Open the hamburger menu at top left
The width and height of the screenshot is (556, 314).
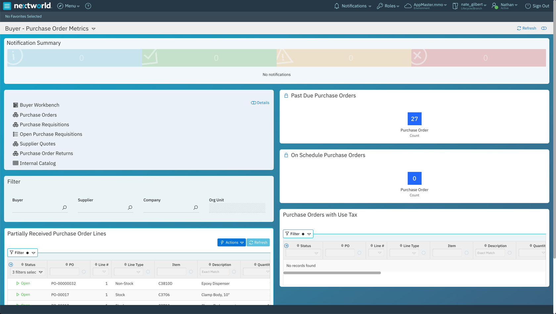7,6
